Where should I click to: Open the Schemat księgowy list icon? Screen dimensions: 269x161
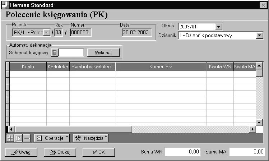tap(55, 53)
